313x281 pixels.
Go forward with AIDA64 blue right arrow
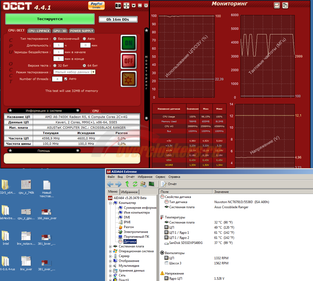118,184
